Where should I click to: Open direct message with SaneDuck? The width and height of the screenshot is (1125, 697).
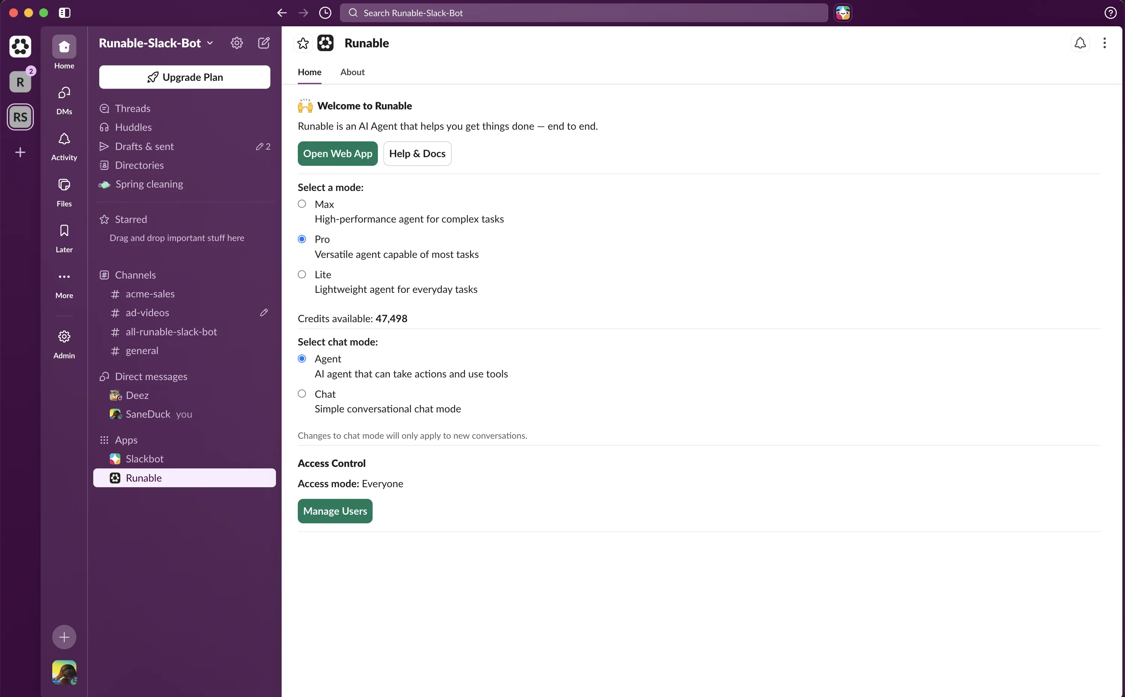click(184, 414)
